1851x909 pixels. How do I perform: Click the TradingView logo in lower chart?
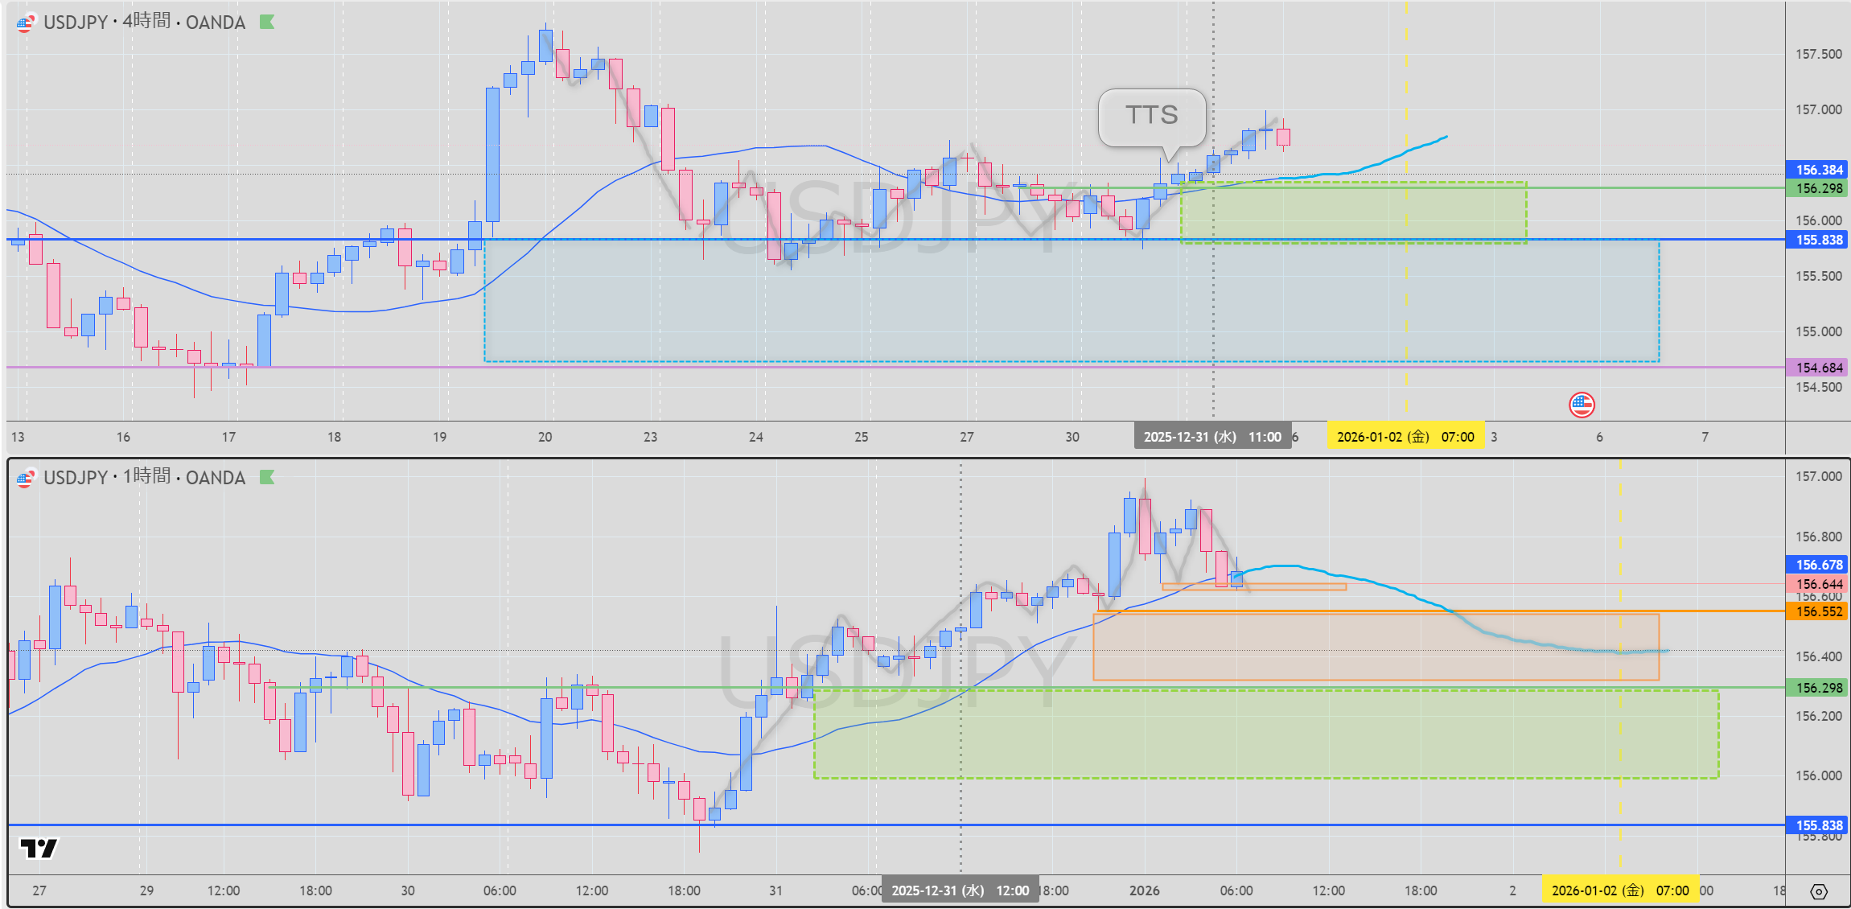pos(39,848)
